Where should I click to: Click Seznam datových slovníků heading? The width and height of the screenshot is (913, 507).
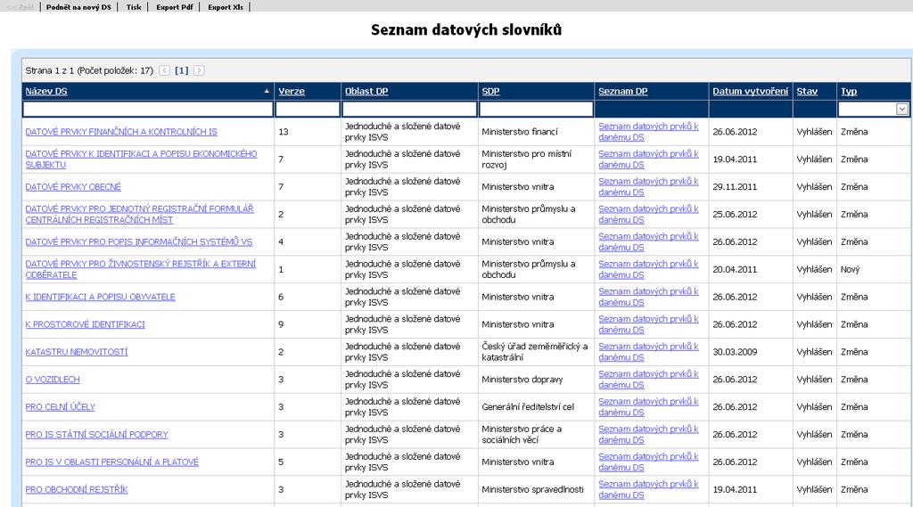coord(465,29)
